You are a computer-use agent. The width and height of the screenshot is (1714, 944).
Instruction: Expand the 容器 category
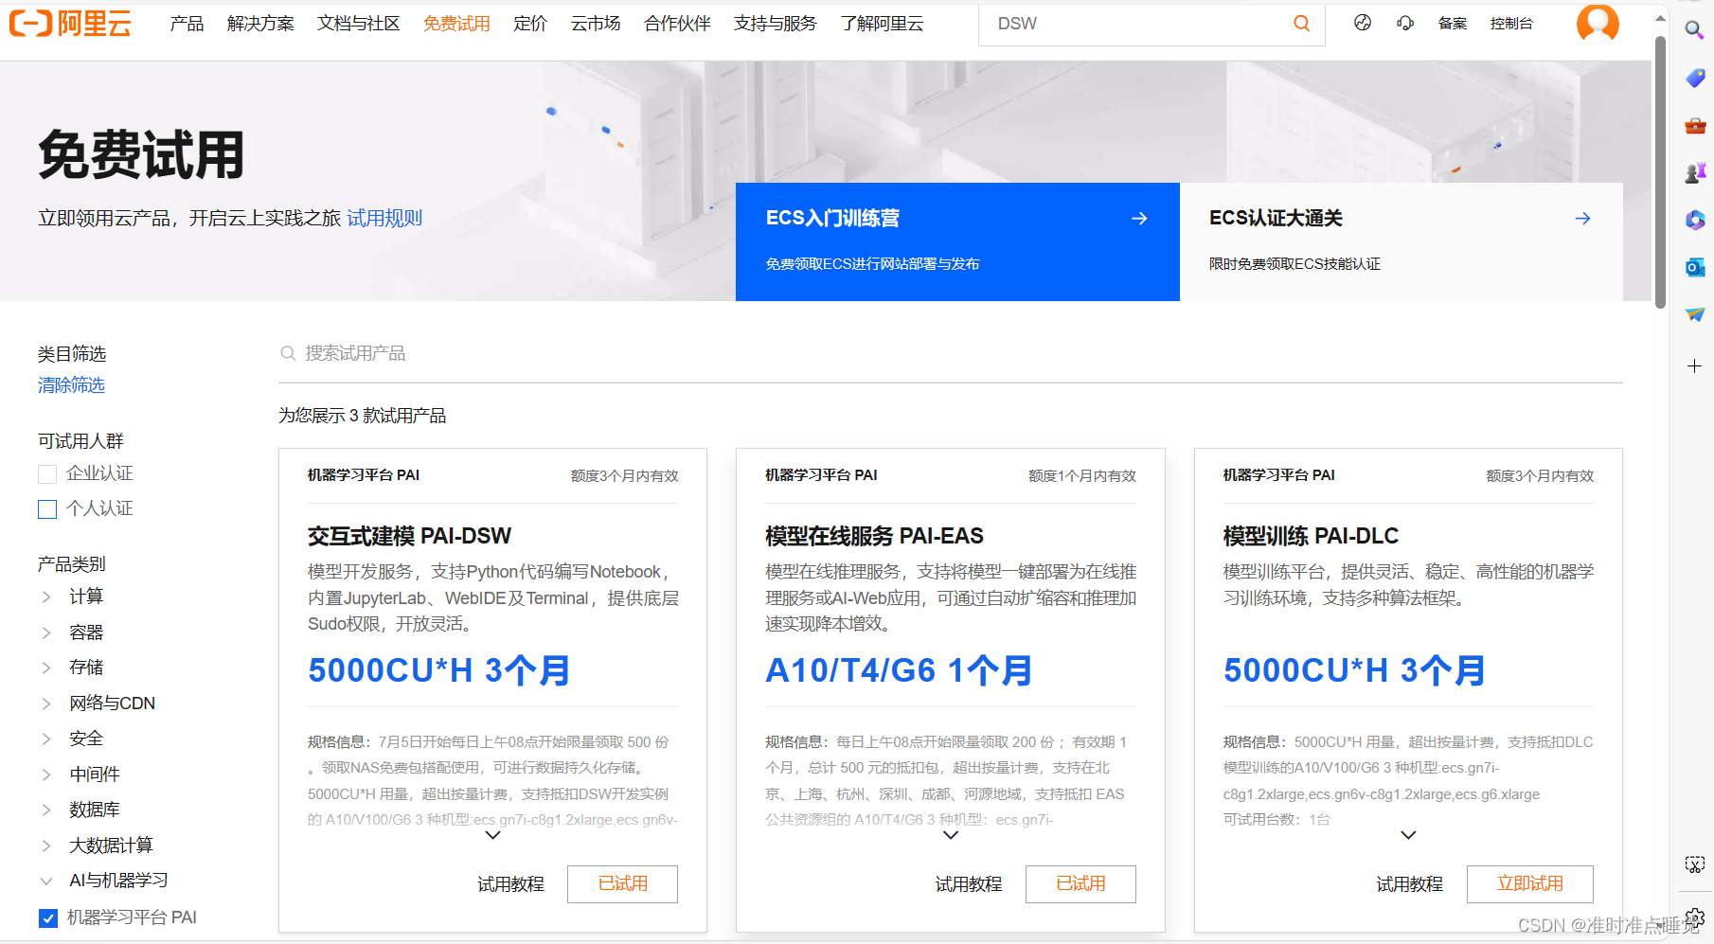46,632
